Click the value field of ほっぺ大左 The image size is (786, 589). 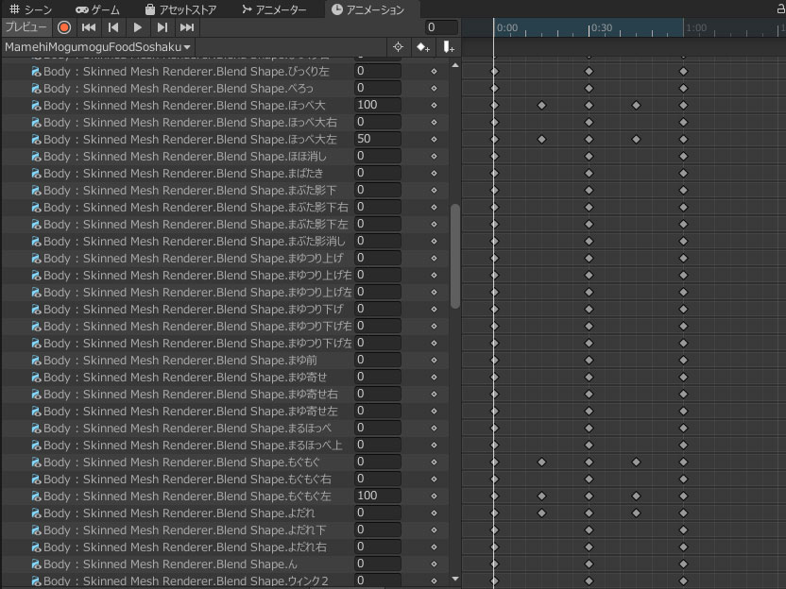[x=378, y=139]
